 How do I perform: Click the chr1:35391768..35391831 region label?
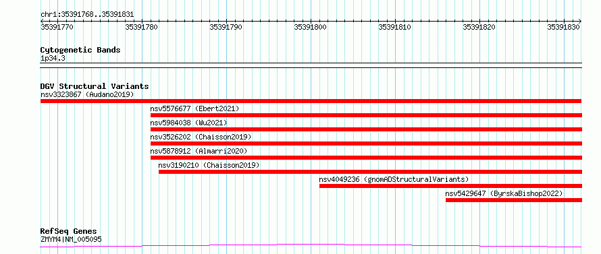point(87,15)
